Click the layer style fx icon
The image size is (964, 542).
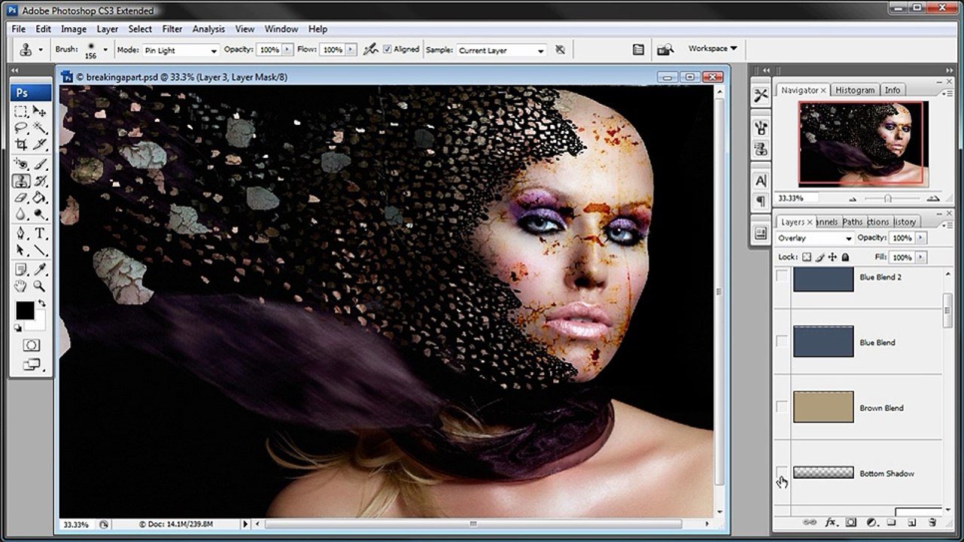pos(831,522)
